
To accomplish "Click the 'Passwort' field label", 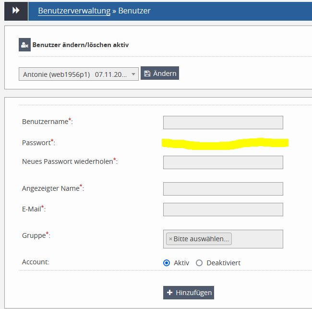I will (38, 142).
